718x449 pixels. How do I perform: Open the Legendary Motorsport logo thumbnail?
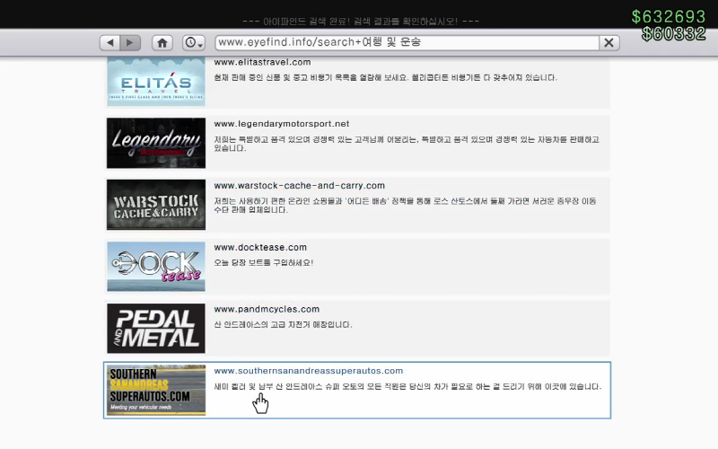[x=156, y=143]
